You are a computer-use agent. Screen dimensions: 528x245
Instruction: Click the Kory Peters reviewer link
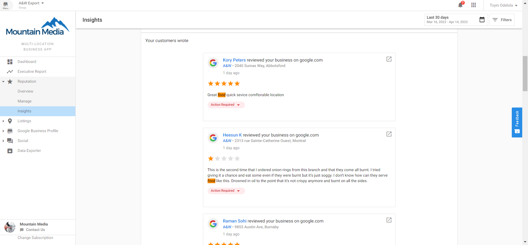[234, 60]
